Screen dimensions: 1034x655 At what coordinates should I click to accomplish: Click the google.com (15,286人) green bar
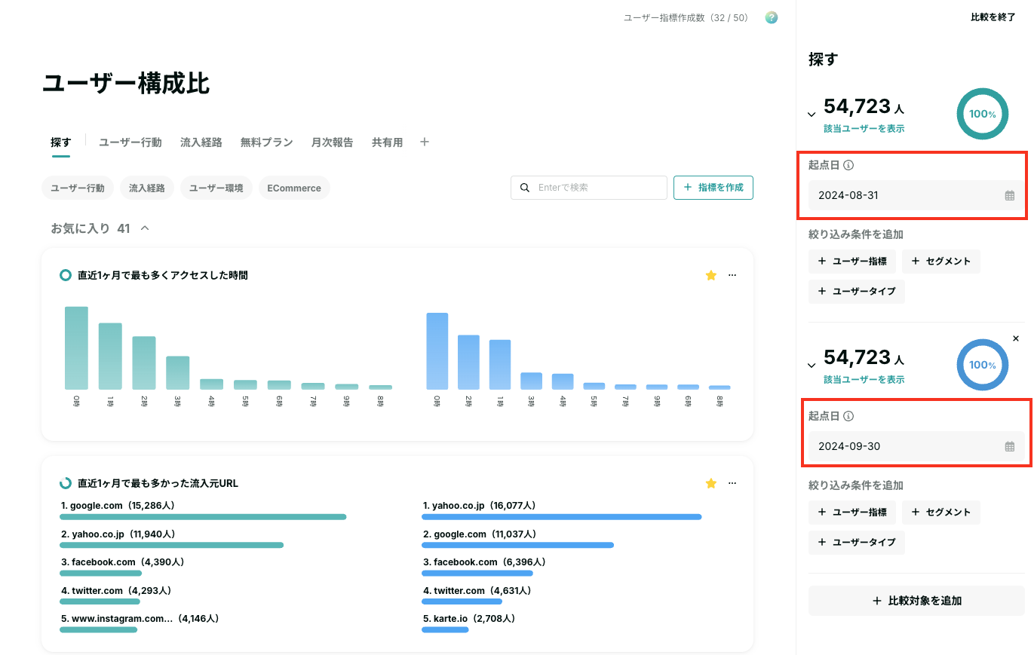point(203,517)
